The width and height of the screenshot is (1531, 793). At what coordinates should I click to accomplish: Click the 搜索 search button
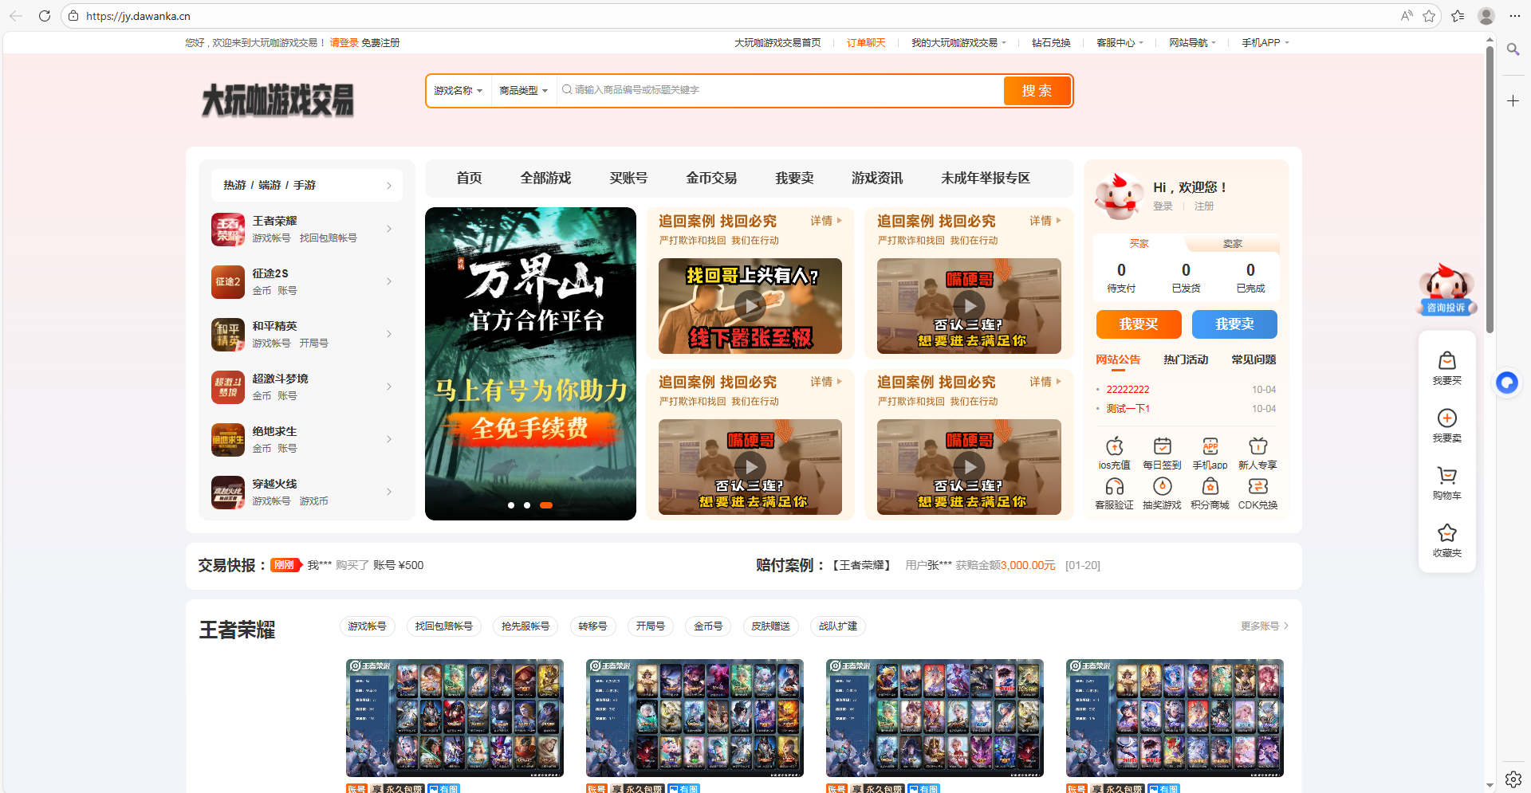pos(1037,90)
